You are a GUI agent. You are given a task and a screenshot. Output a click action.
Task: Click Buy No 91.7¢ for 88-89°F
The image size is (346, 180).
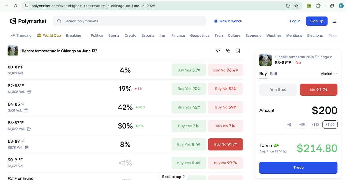[225, 144]
